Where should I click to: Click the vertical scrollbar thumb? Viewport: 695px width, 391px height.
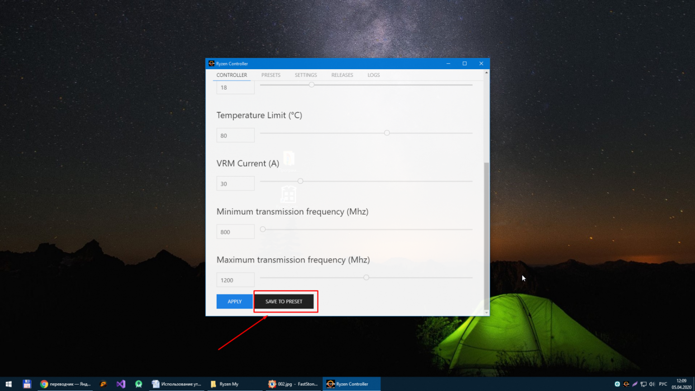click(486, 236)
